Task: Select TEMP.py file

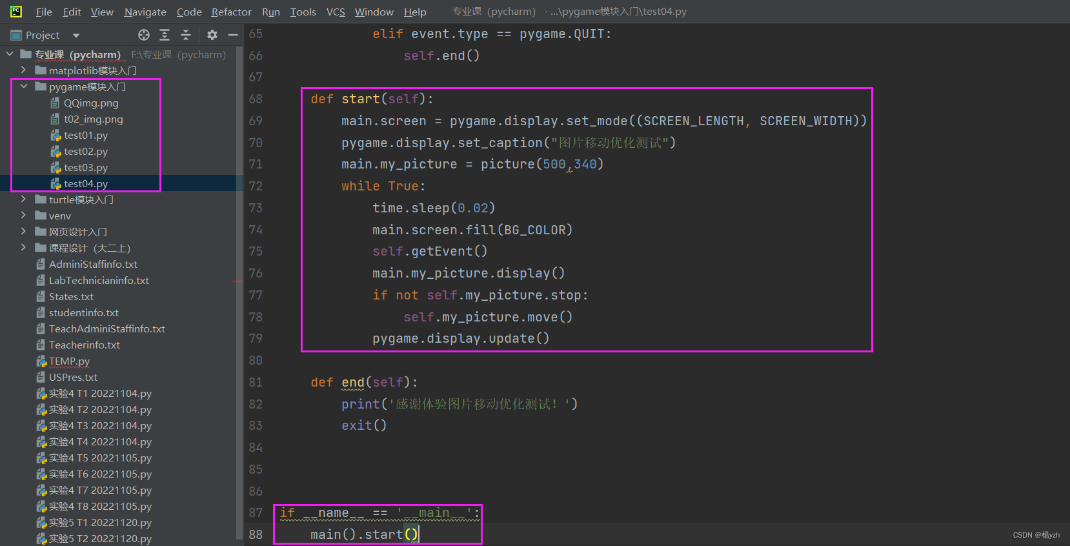Action: [x=69, y=361]
